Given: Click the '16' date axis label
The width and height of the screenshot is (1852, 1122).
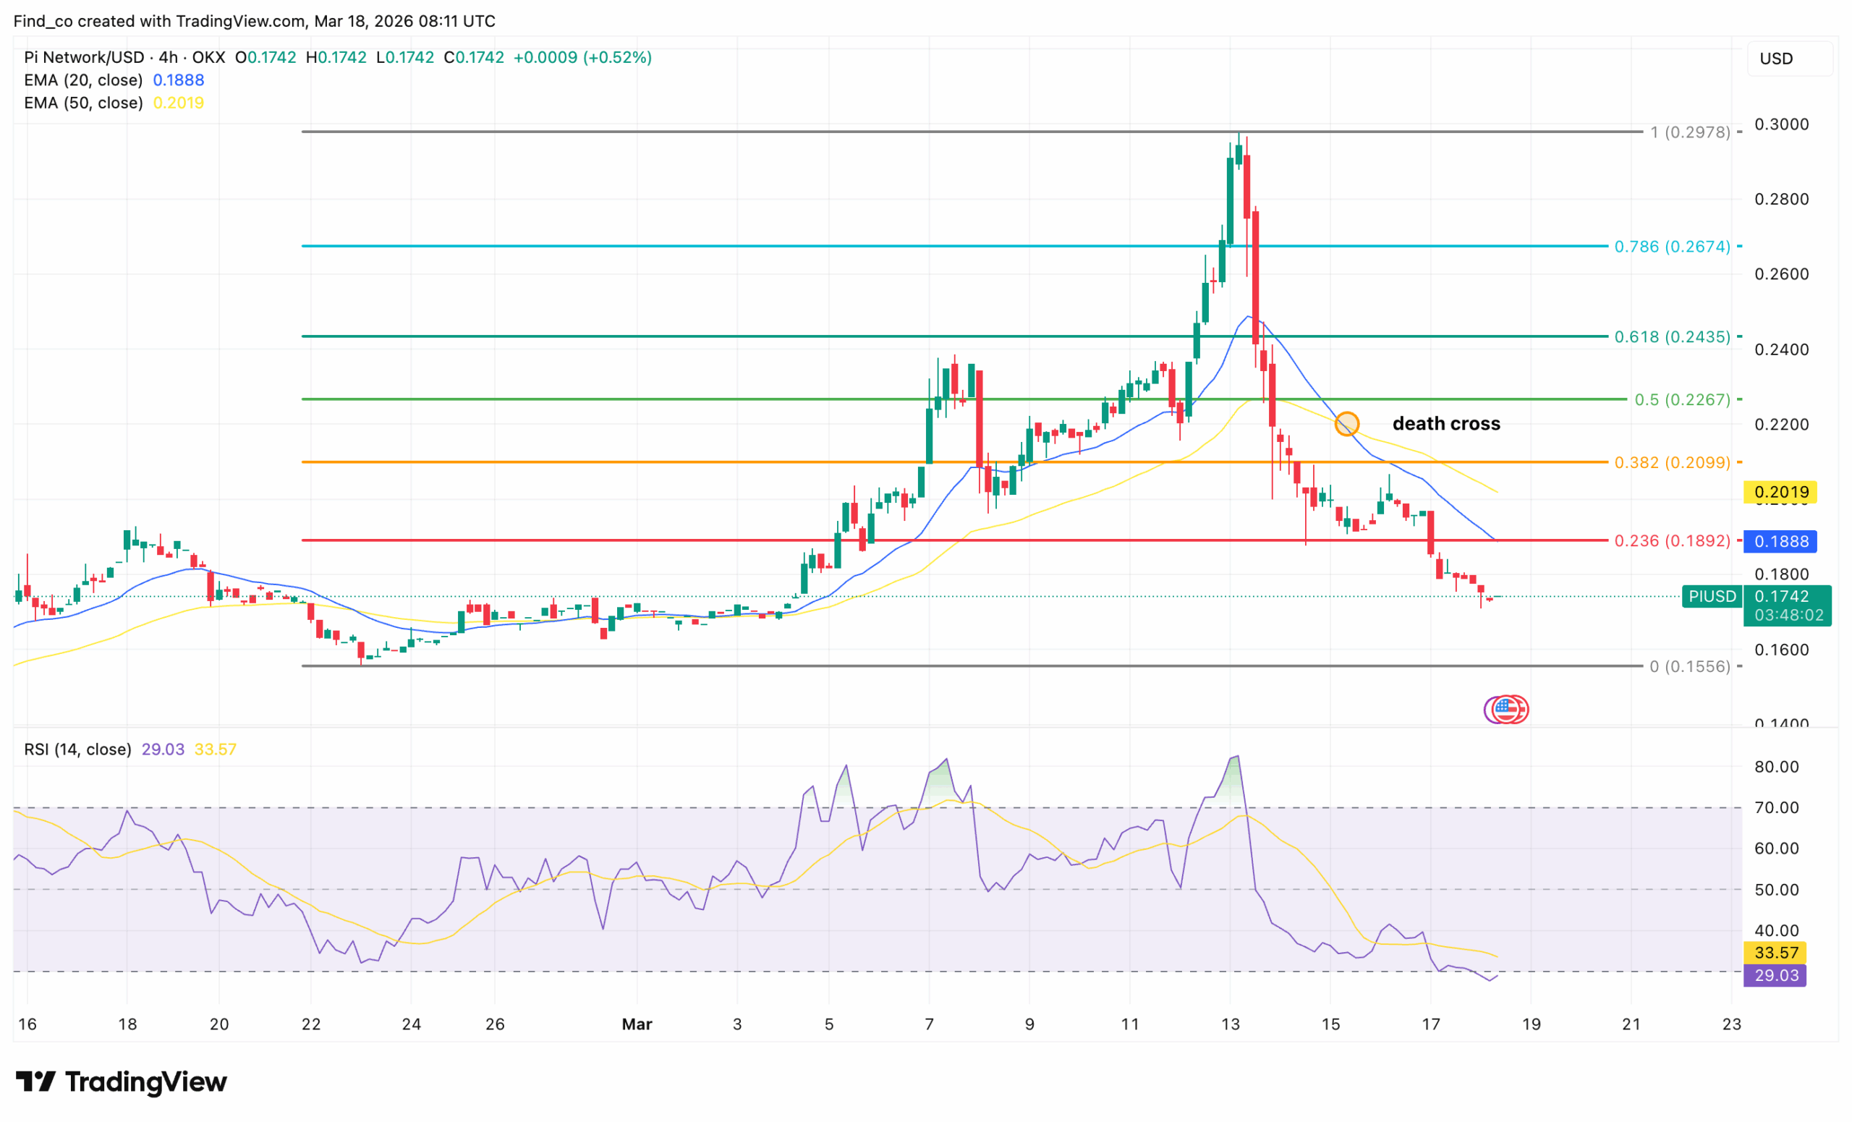Looking at the screenshot, I should click(x=27, y=1024).
